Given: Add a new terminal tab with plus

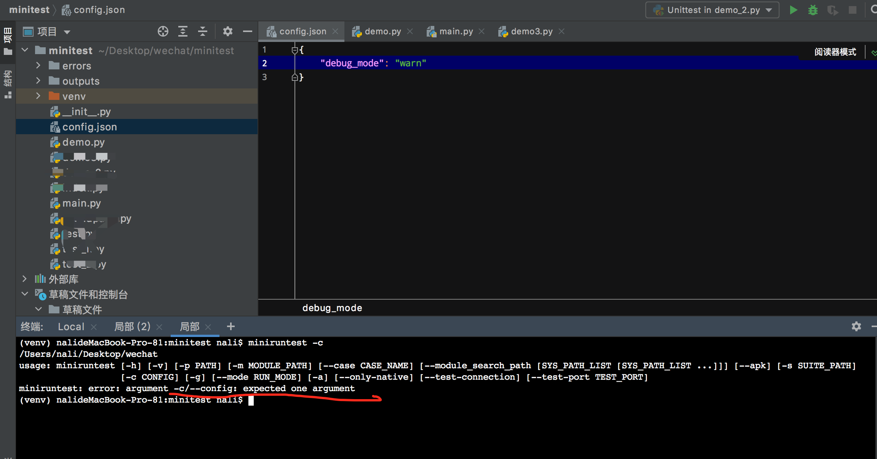Looking at the screenshot, I should coord(230,326).
